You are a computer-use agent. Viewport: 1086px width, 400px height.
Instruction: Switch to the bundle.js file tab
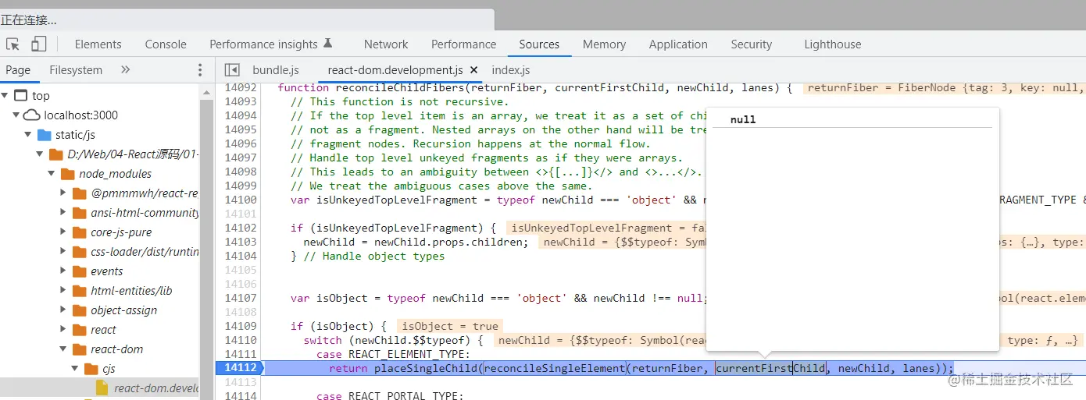tap(276, 70)
